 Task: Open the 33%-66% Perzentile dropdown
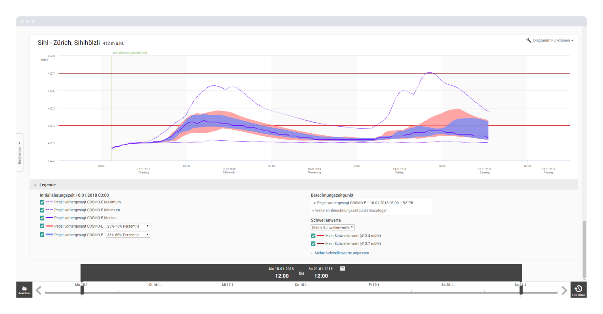(x=128, y=235)
